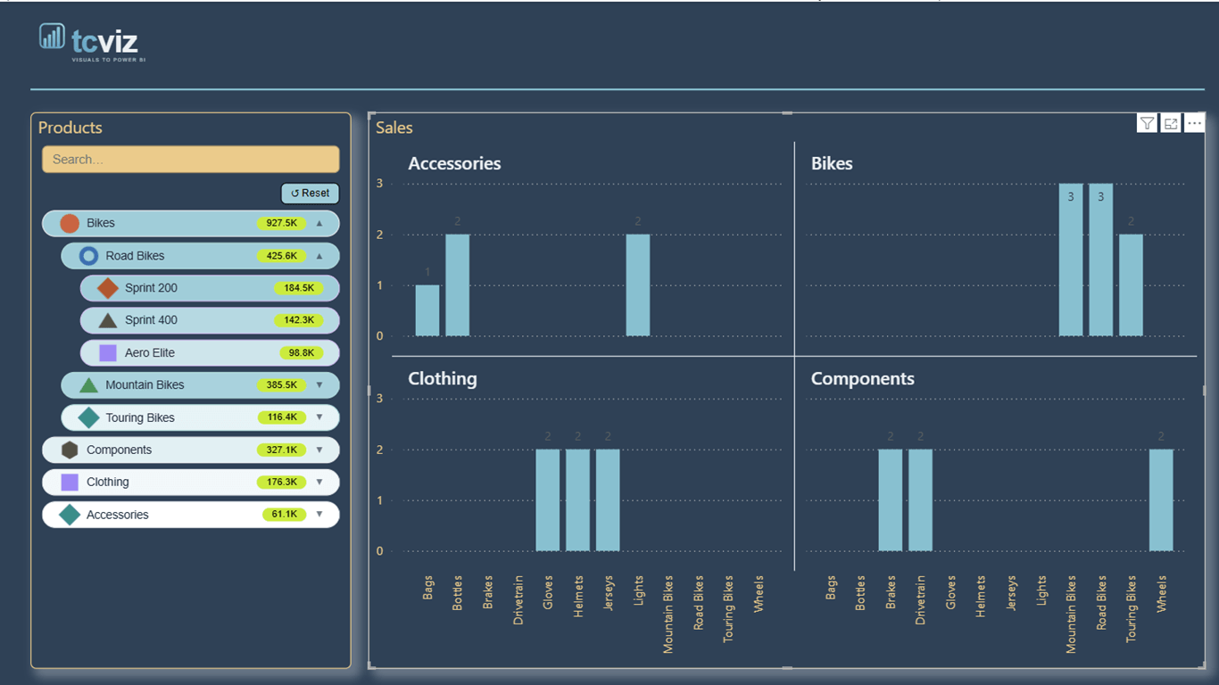Expand the Touring Bikes arrow

coord(319,417)
